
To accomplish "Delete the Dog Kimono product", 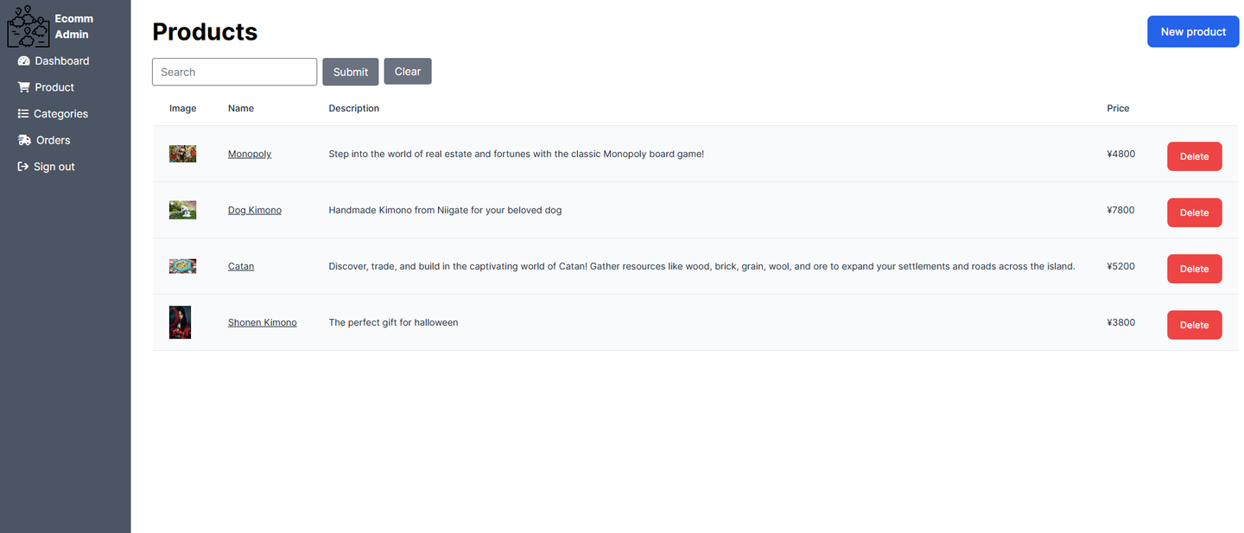I will tap(1194, 213).
